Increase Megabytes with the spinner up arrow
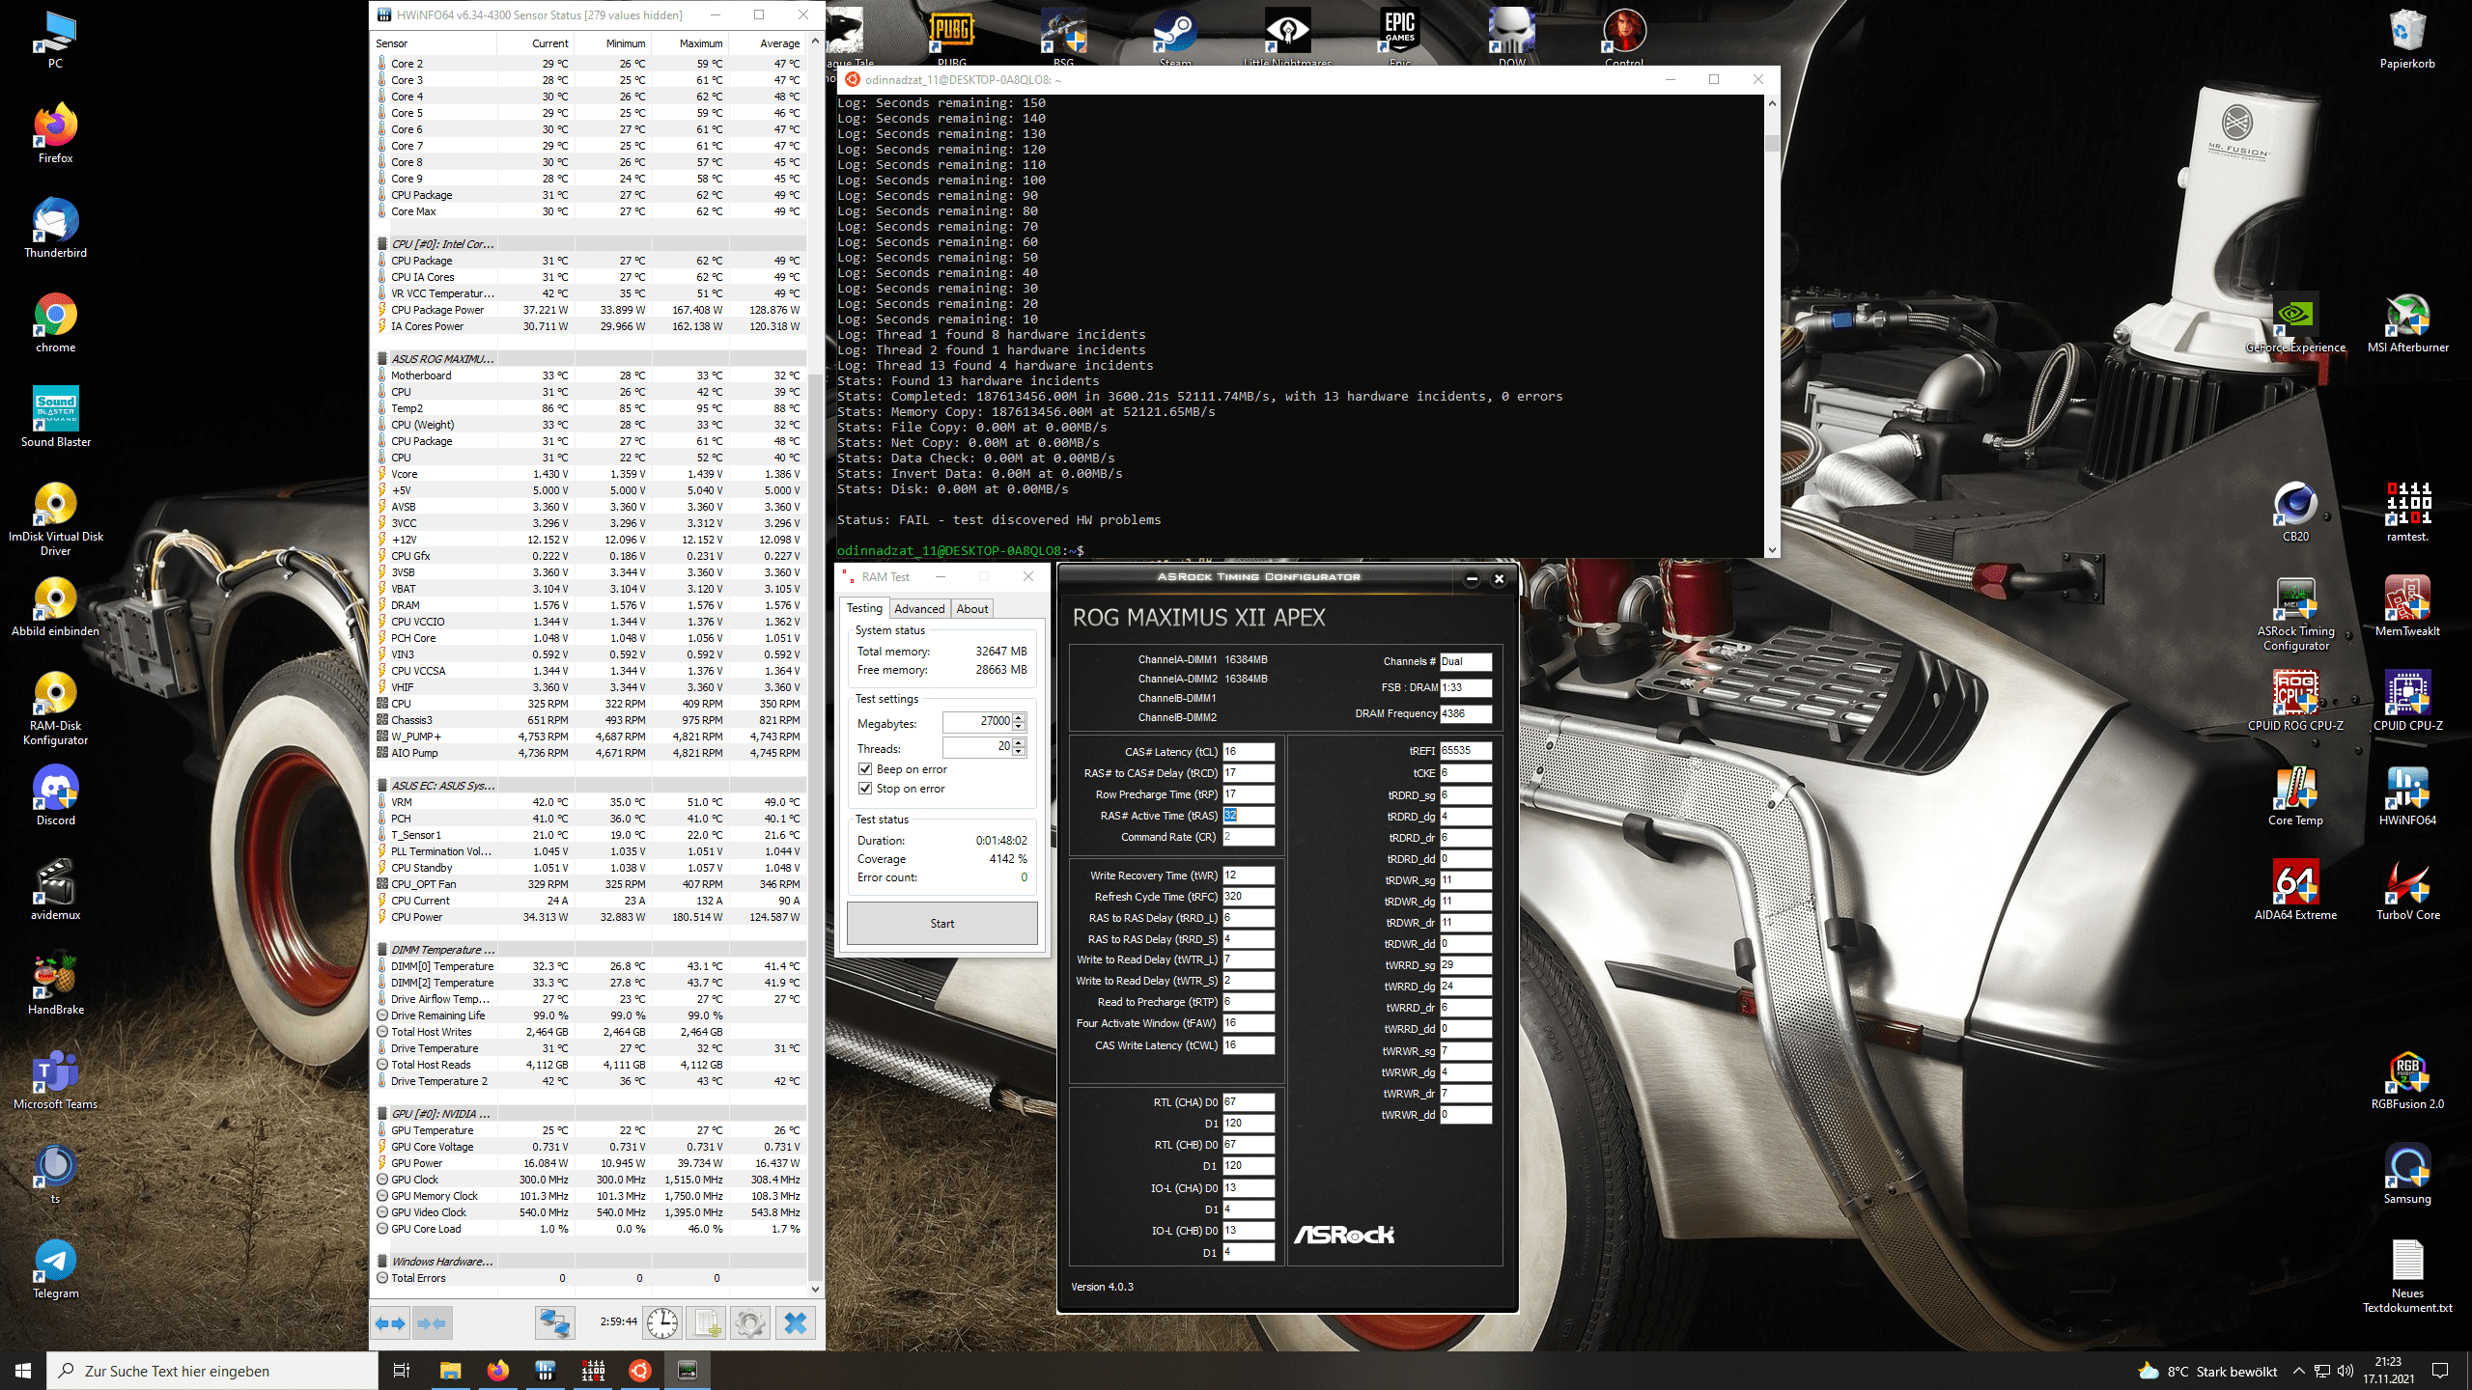This screenshot has height=1390, width=2472. tap(1019, 717)
